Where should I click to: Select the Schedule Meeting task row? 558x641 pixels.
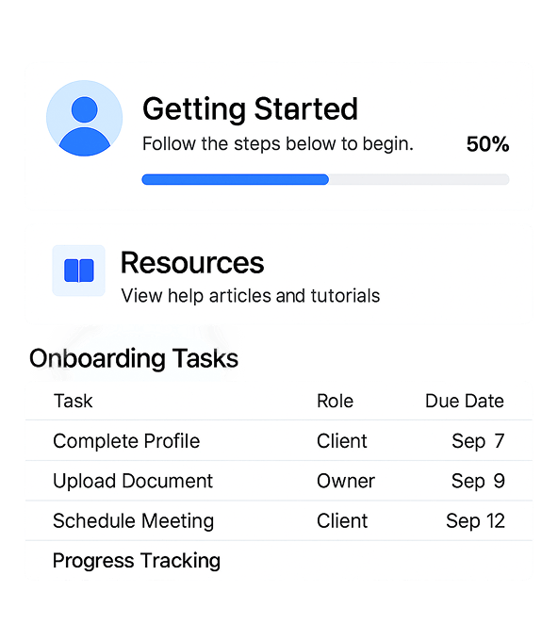click(279, 520)
